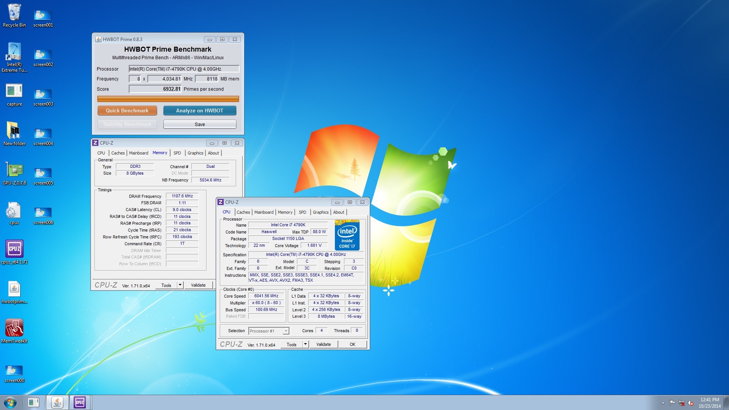Click the Processor name field in HWBOT Prime

[184, 69]
